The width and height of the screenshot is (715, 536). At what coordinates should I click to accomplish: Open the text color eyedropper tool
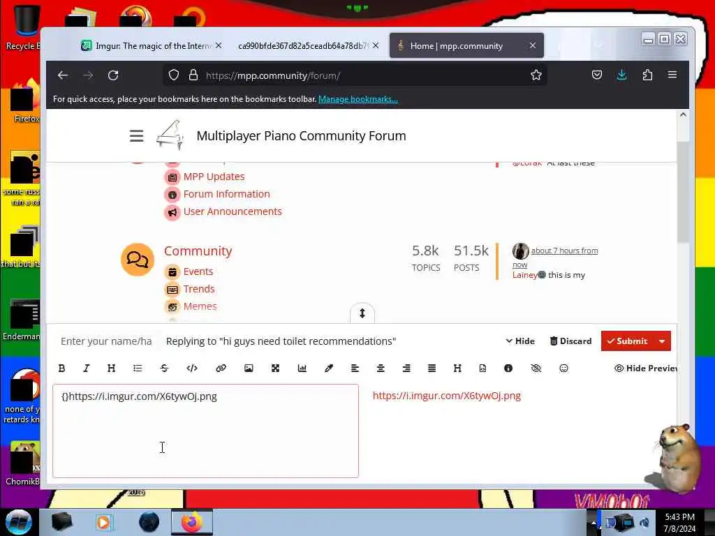tap(328, 368)
